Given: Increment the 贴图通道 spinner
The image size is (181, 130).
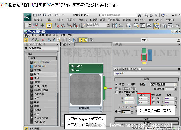Looking at the screenshot, I should tap(176, 88).
